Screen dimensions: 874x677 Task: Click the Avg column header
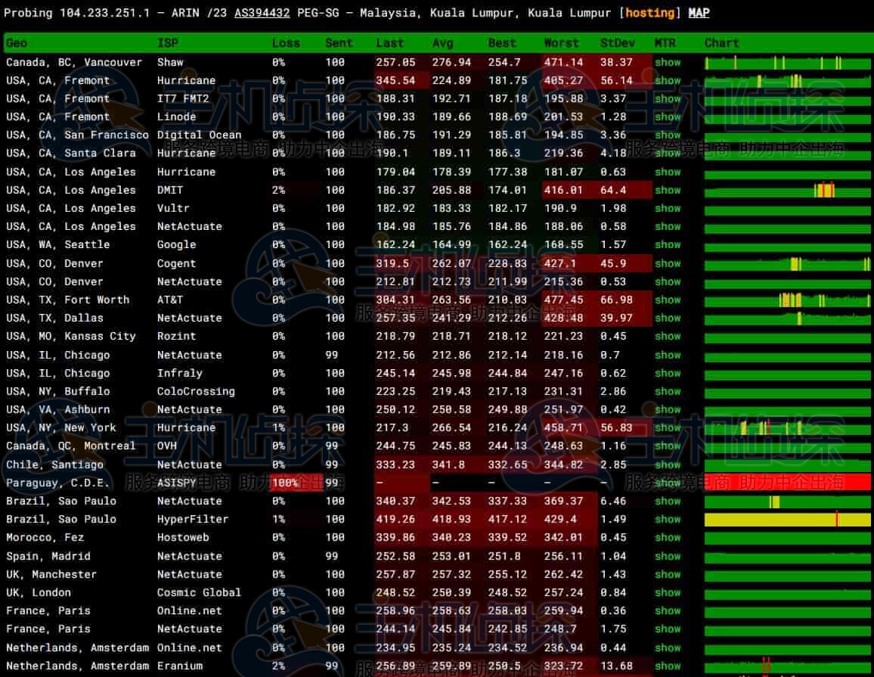coord(443,43)
